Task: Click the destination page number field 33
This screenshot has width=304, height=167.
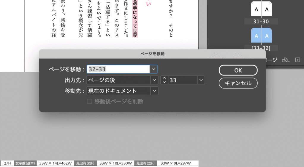Action: tap(183, 80)
